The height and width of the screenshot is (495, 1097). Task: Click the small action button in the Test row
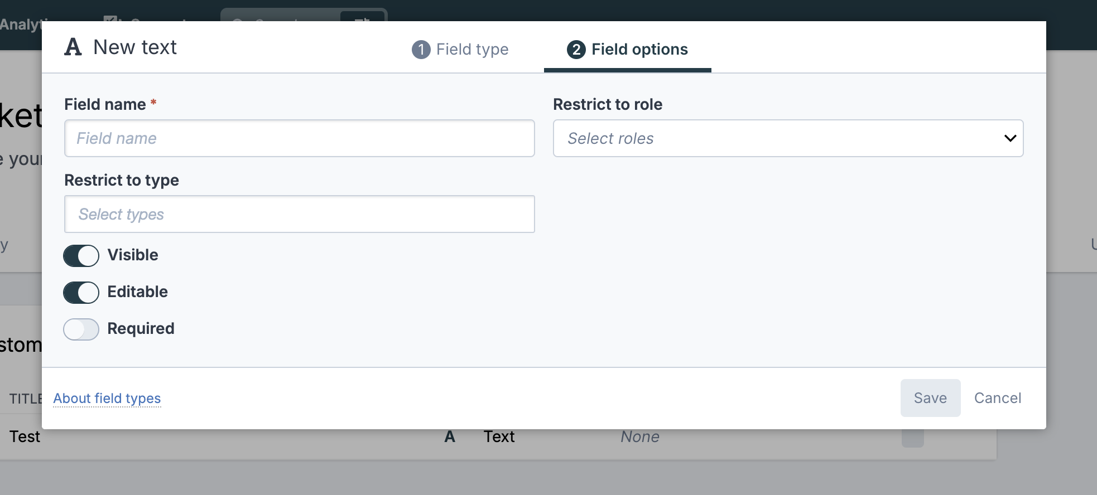(913, 438)
